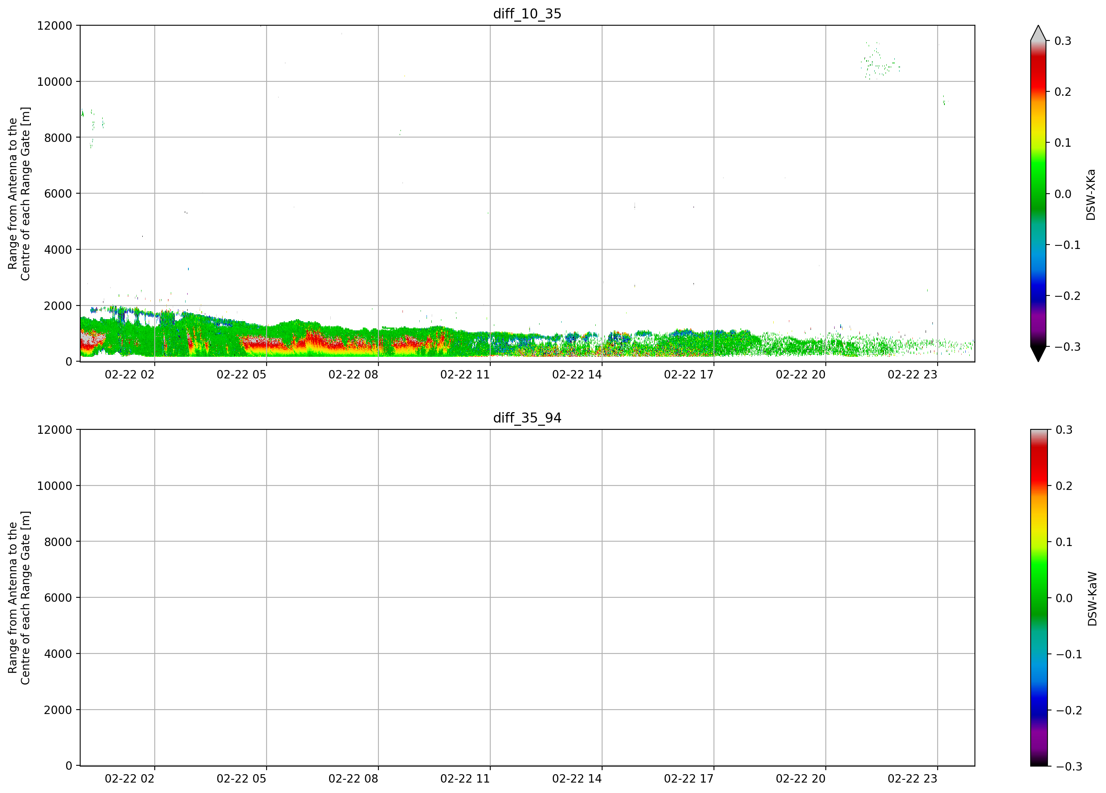The image size is (1106, 793).
Task: Click the black lower arrow of DSW-XKa colorbar
Action: 1038,354
